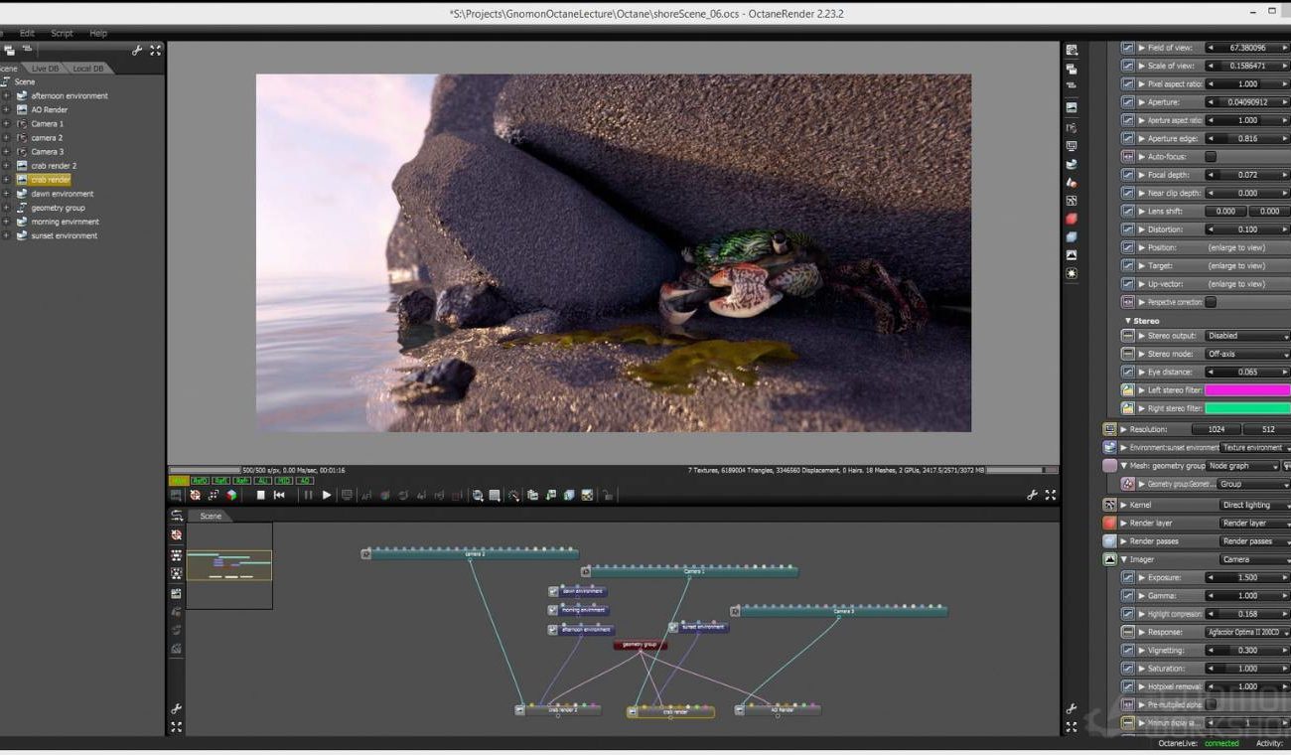
Task: Click the restart render icon
Action: (279, 495)
